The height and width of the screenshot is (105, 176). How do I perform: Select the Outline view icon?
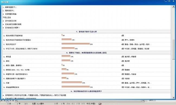click(10, 100)
